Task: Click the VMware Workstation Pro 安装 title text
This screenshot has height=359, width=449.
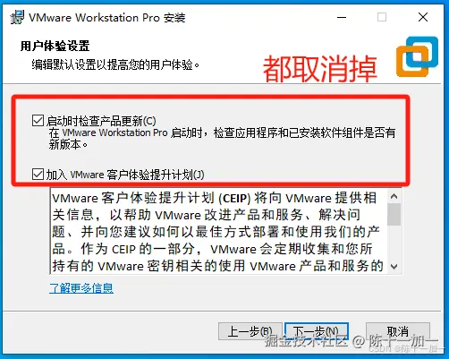Action: click(106, 18)
